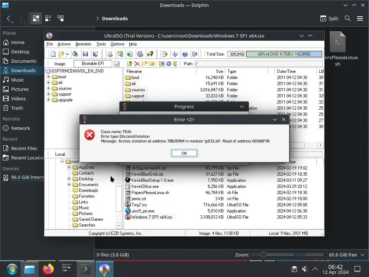
Task: Open the File menu in UltraISO
Action: click(x=49, y=44)
